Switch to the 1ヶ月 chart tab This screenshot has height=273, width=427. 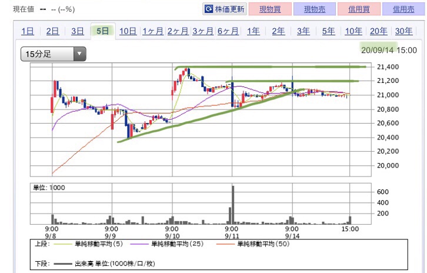(153, 31)
